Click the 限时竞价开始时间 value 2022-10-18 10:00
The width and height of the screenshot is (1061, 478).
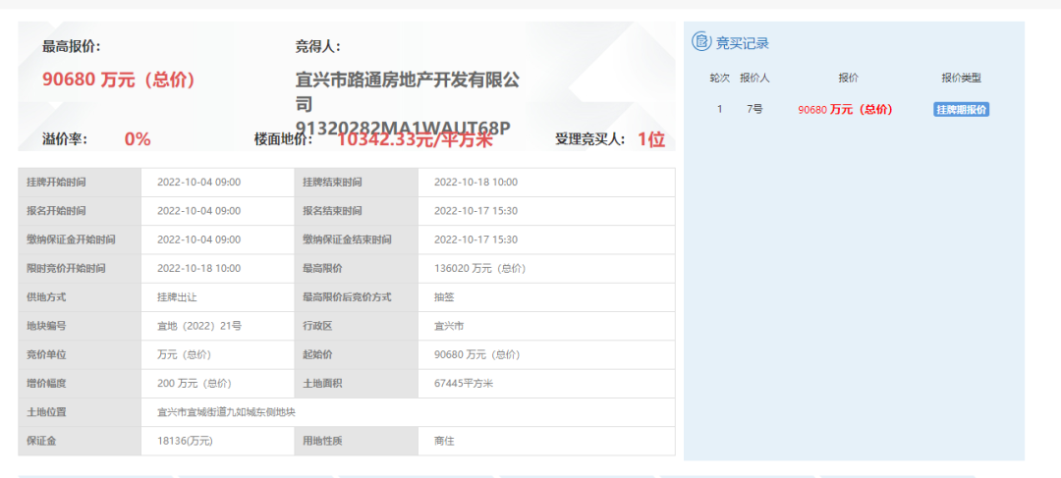coord(198,268)
